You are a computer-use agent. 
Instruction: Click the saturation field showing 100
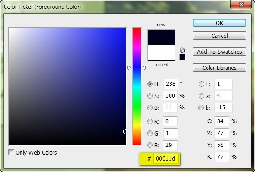pos(170,96)
